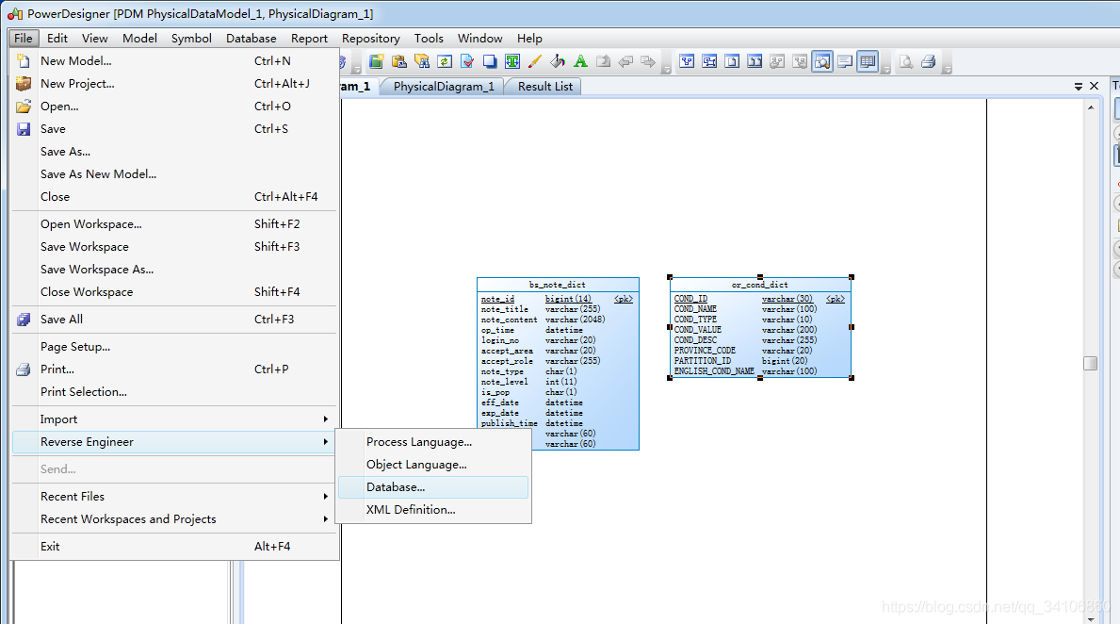
Task: Choose Database... from Reverse Engineer submenu
Action: 433,487
